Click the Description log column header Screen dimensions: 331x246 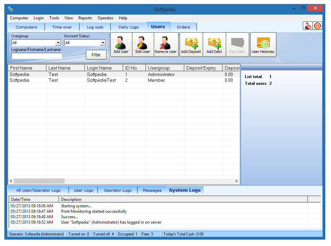click(x=183, y=200)
